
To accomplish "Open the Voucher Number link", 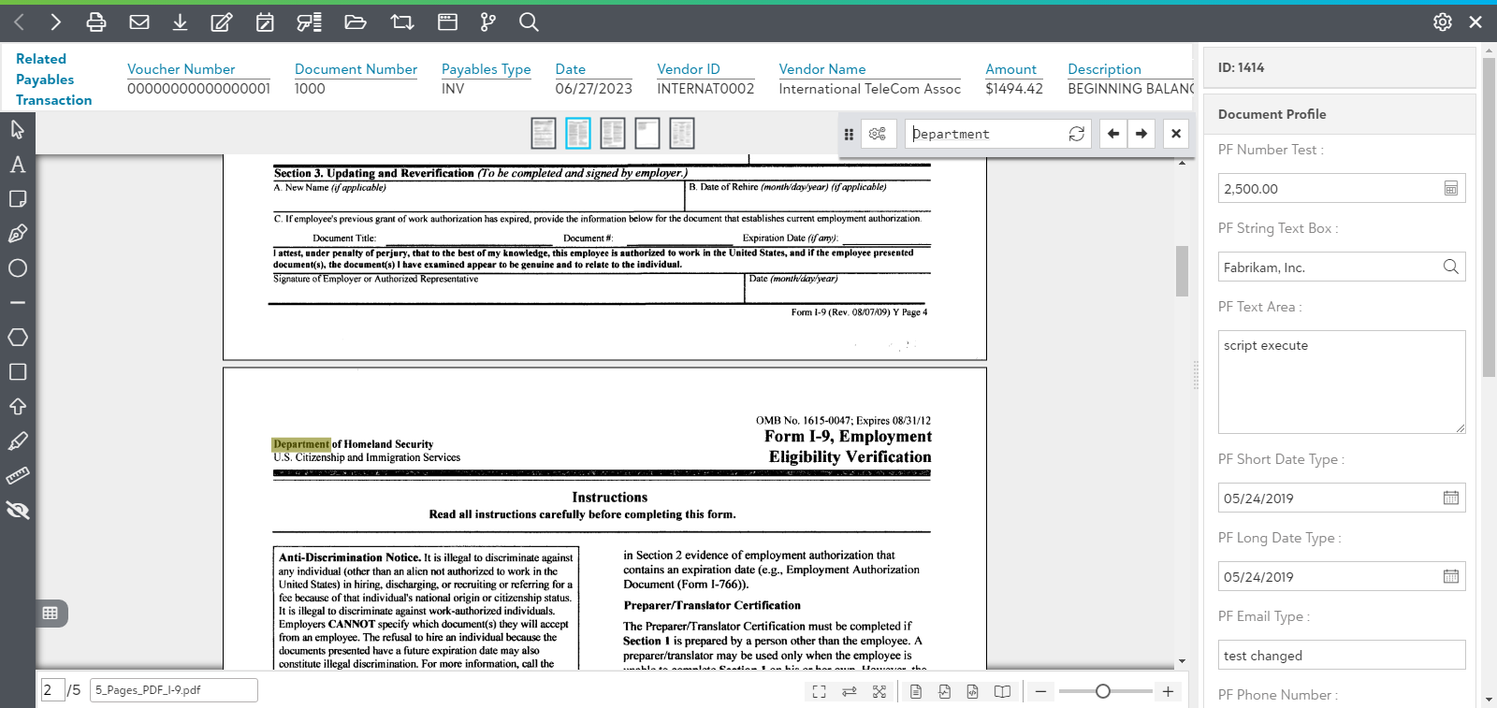I will click(181, 69).
